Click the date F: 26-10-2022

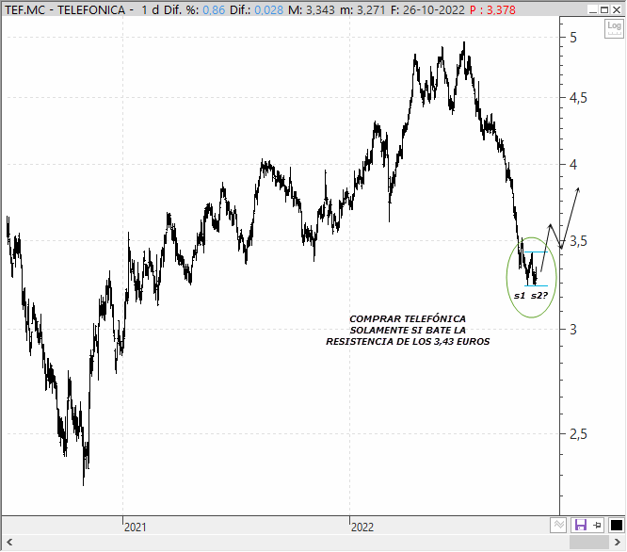point(427,10)
